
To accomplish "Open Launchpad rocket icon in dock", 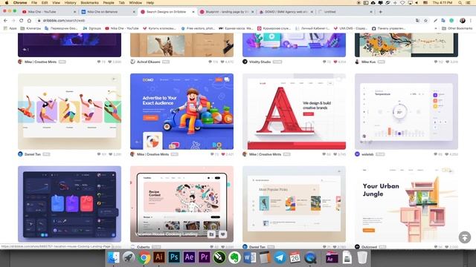I will (129, 257).
